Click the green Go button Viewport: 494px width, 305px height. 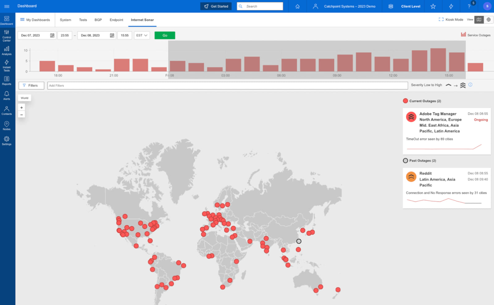coord(165,35)
